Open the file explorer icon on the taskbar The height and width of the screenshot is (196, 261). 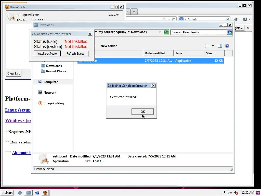click(29, 193)
